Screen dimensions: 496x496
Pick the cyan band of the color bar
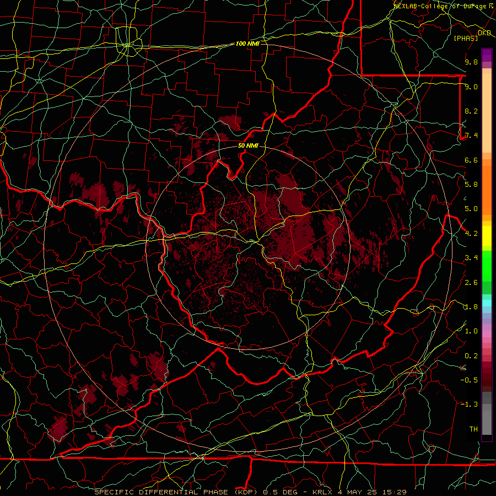[487, 303]
